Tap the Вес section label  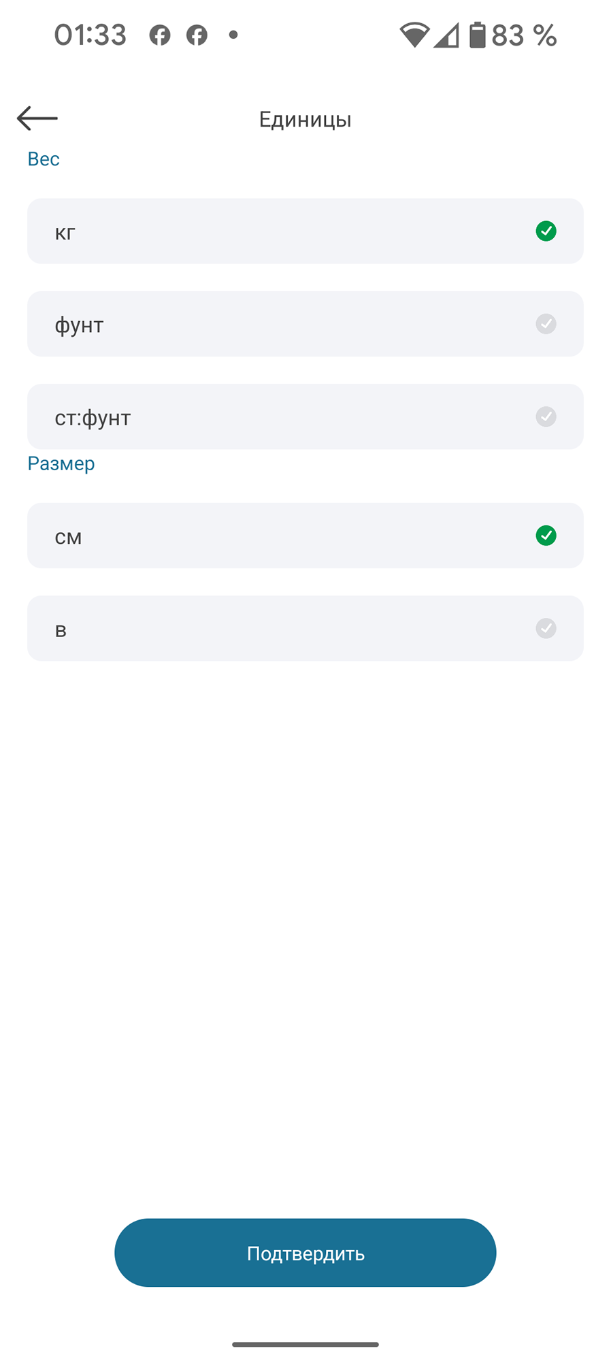[44, 159]
